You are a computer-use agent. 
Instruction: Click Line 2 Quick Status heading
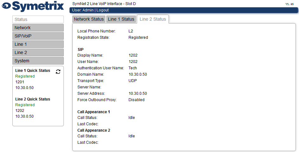[33, 99]
